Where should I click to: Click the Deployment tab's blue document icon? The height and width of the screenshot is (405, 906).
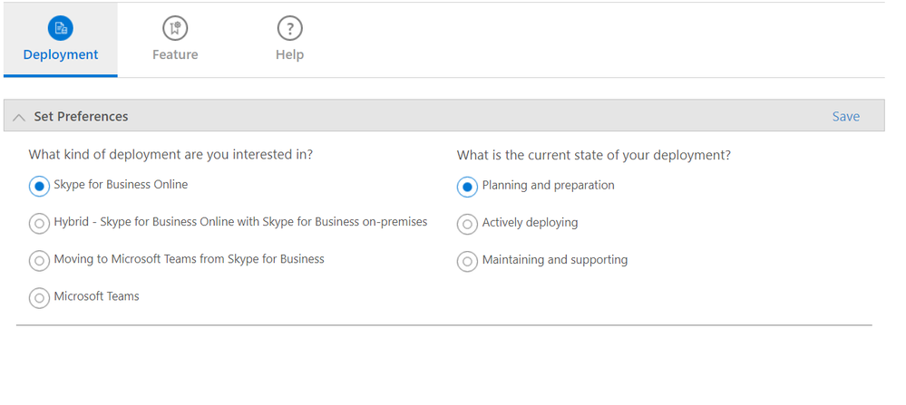(61, 28)
